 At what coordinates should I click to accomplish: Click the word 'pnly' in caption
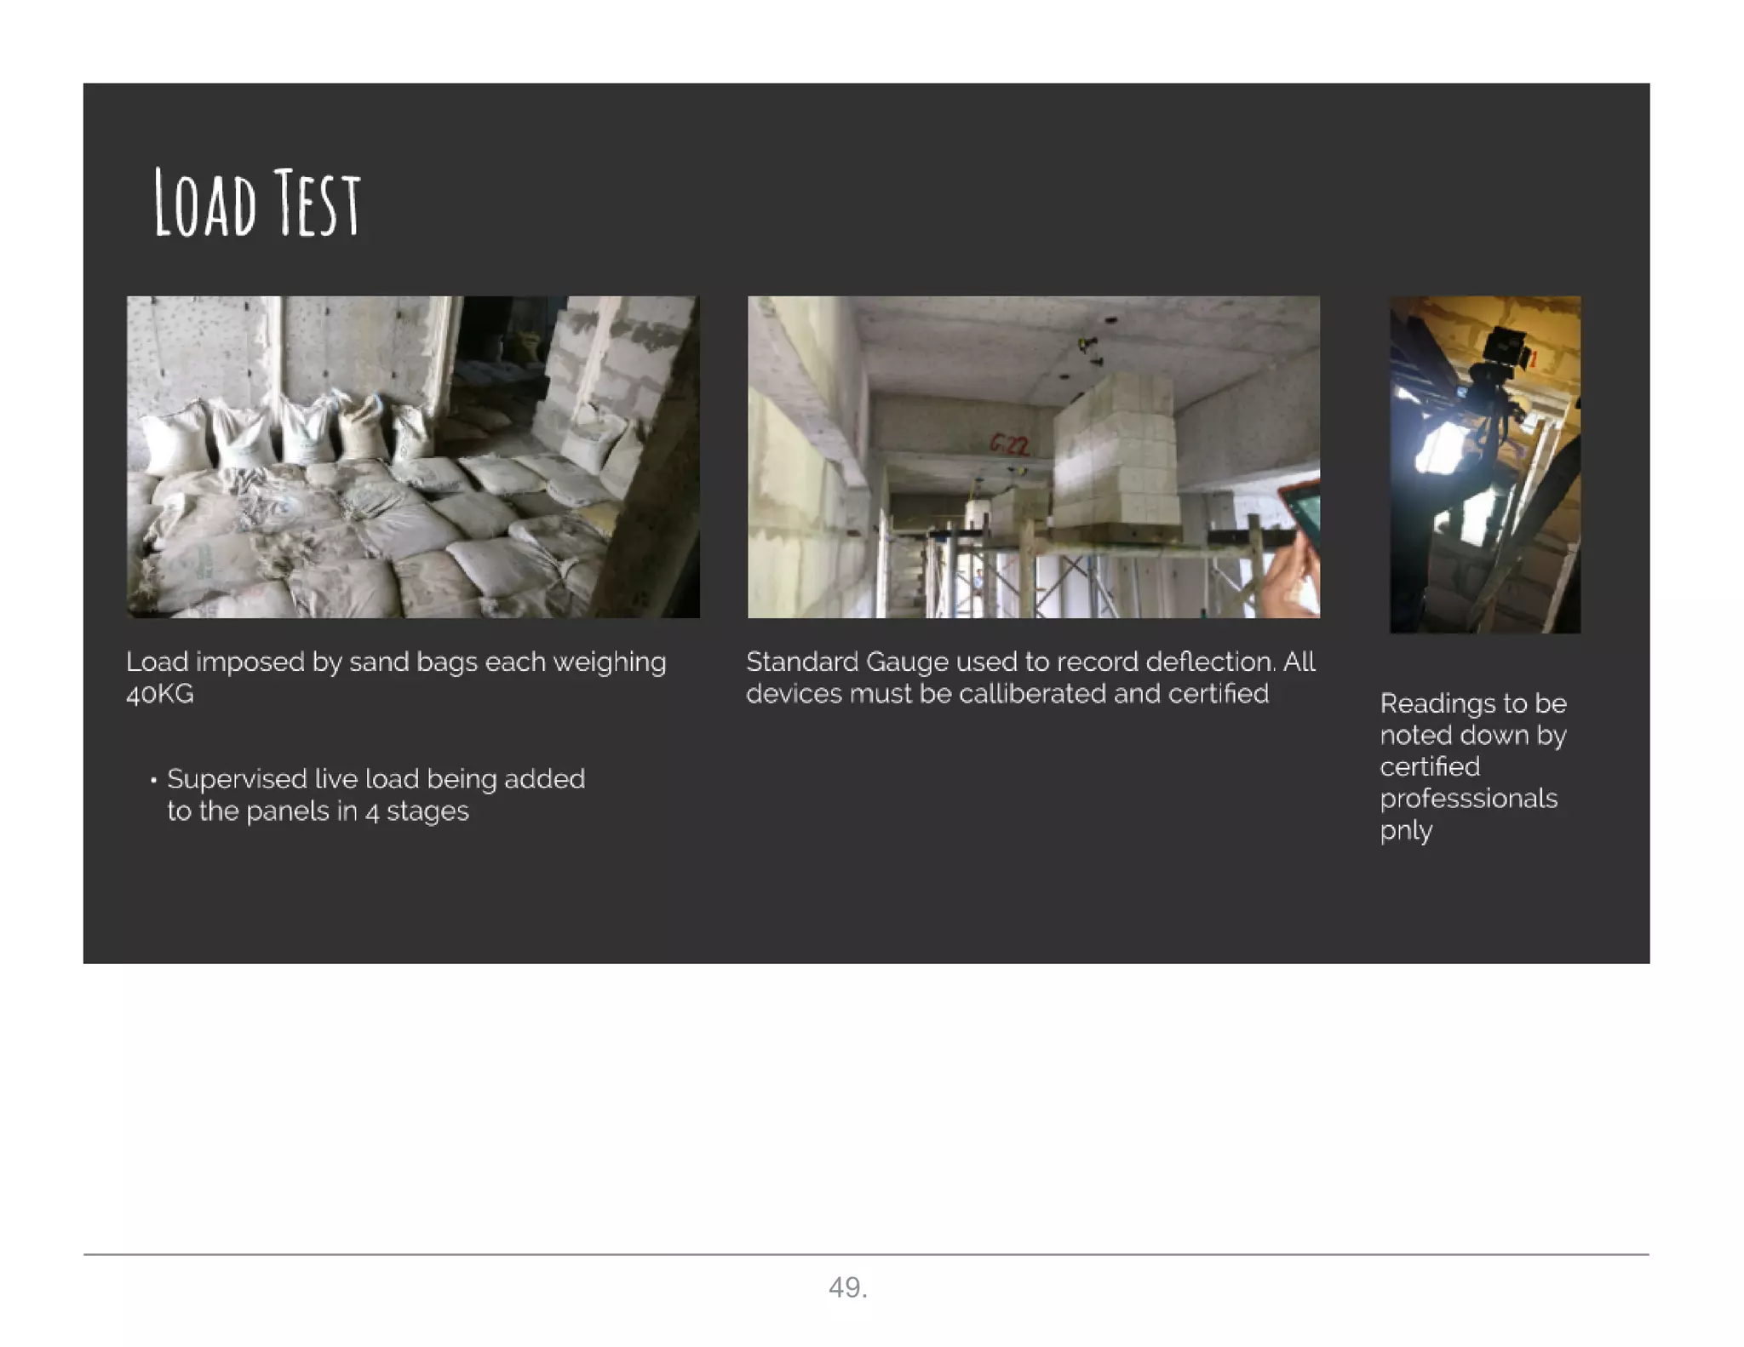tap(1406, 830)
